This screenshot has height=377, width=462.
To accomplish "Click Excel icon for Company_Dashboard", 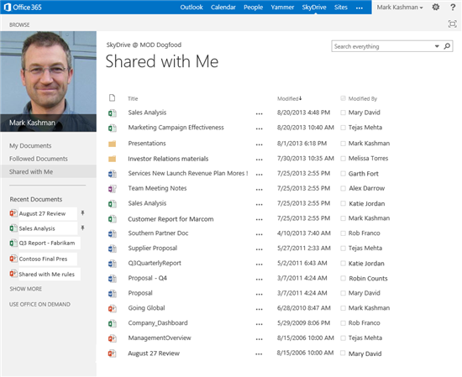I will [112, 324].
